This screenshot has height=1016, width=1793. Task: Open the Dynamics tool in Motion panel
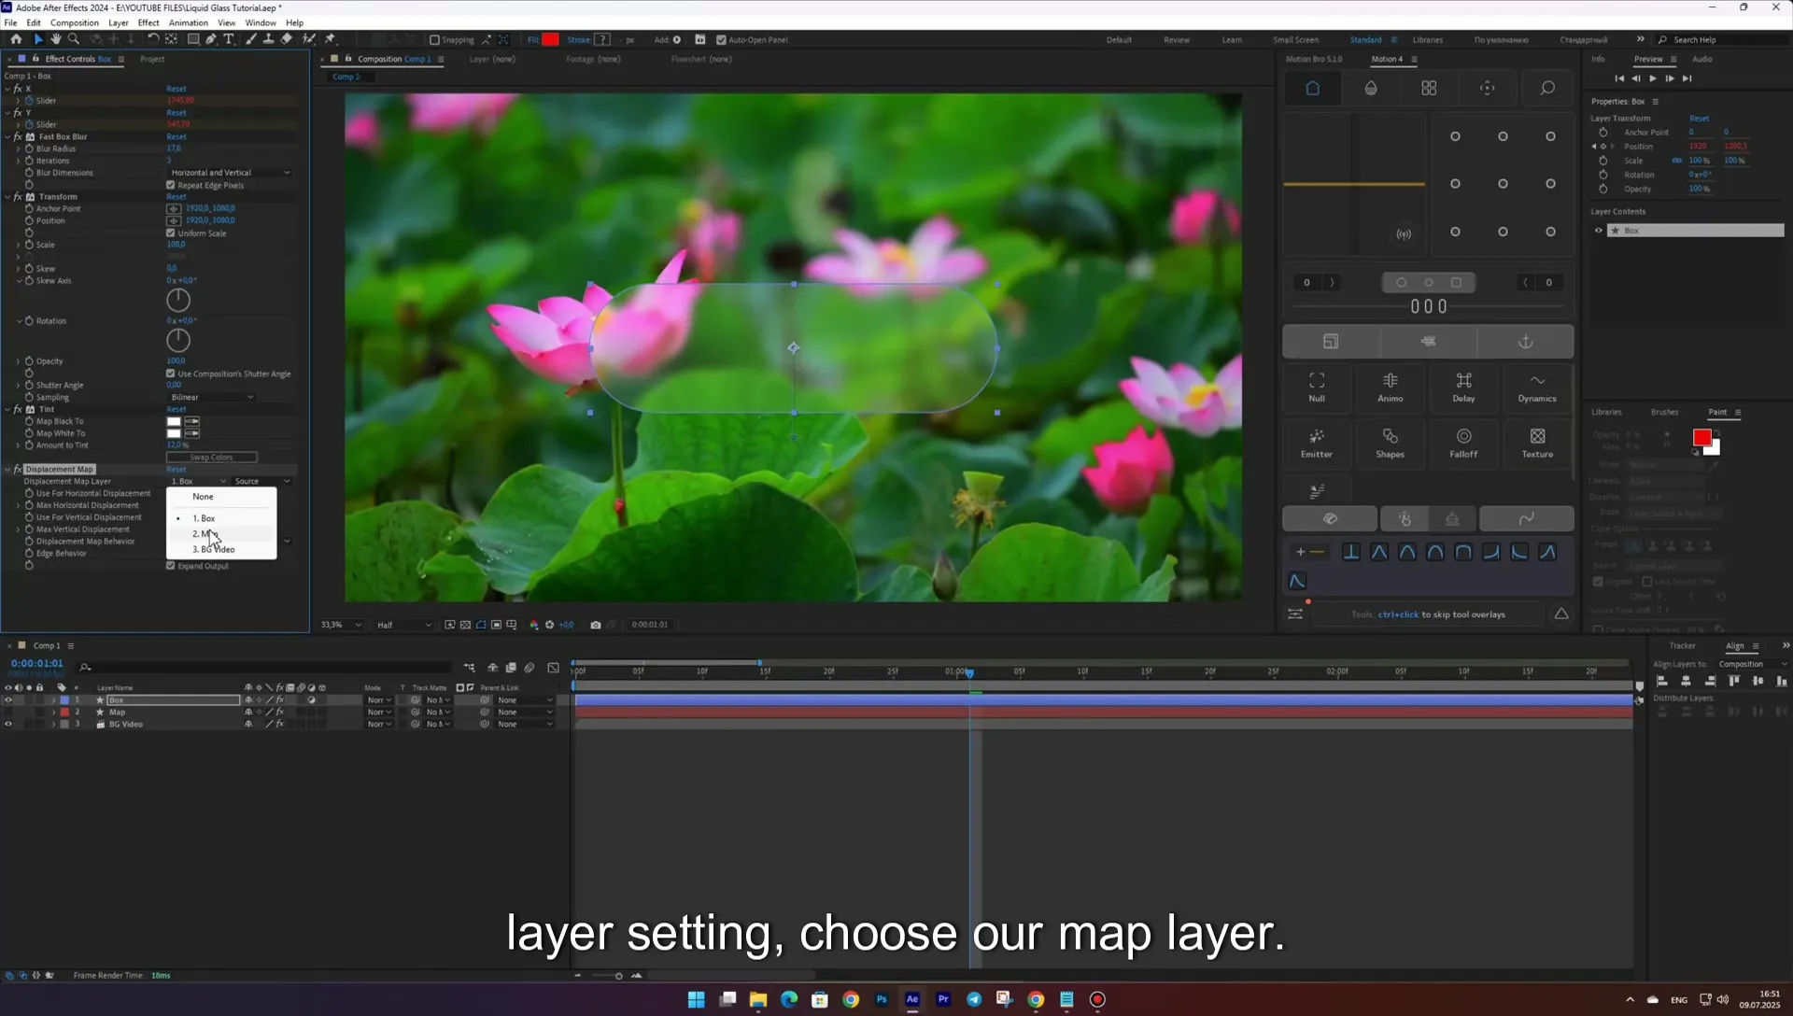pos(1537,387)
